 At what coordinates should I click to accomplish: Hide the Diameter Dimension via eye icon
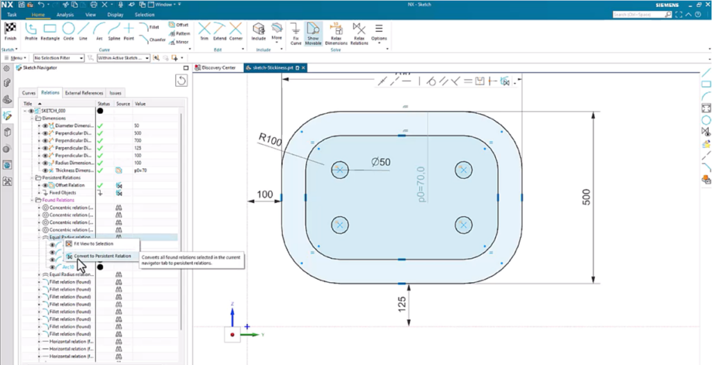[45, 125]
